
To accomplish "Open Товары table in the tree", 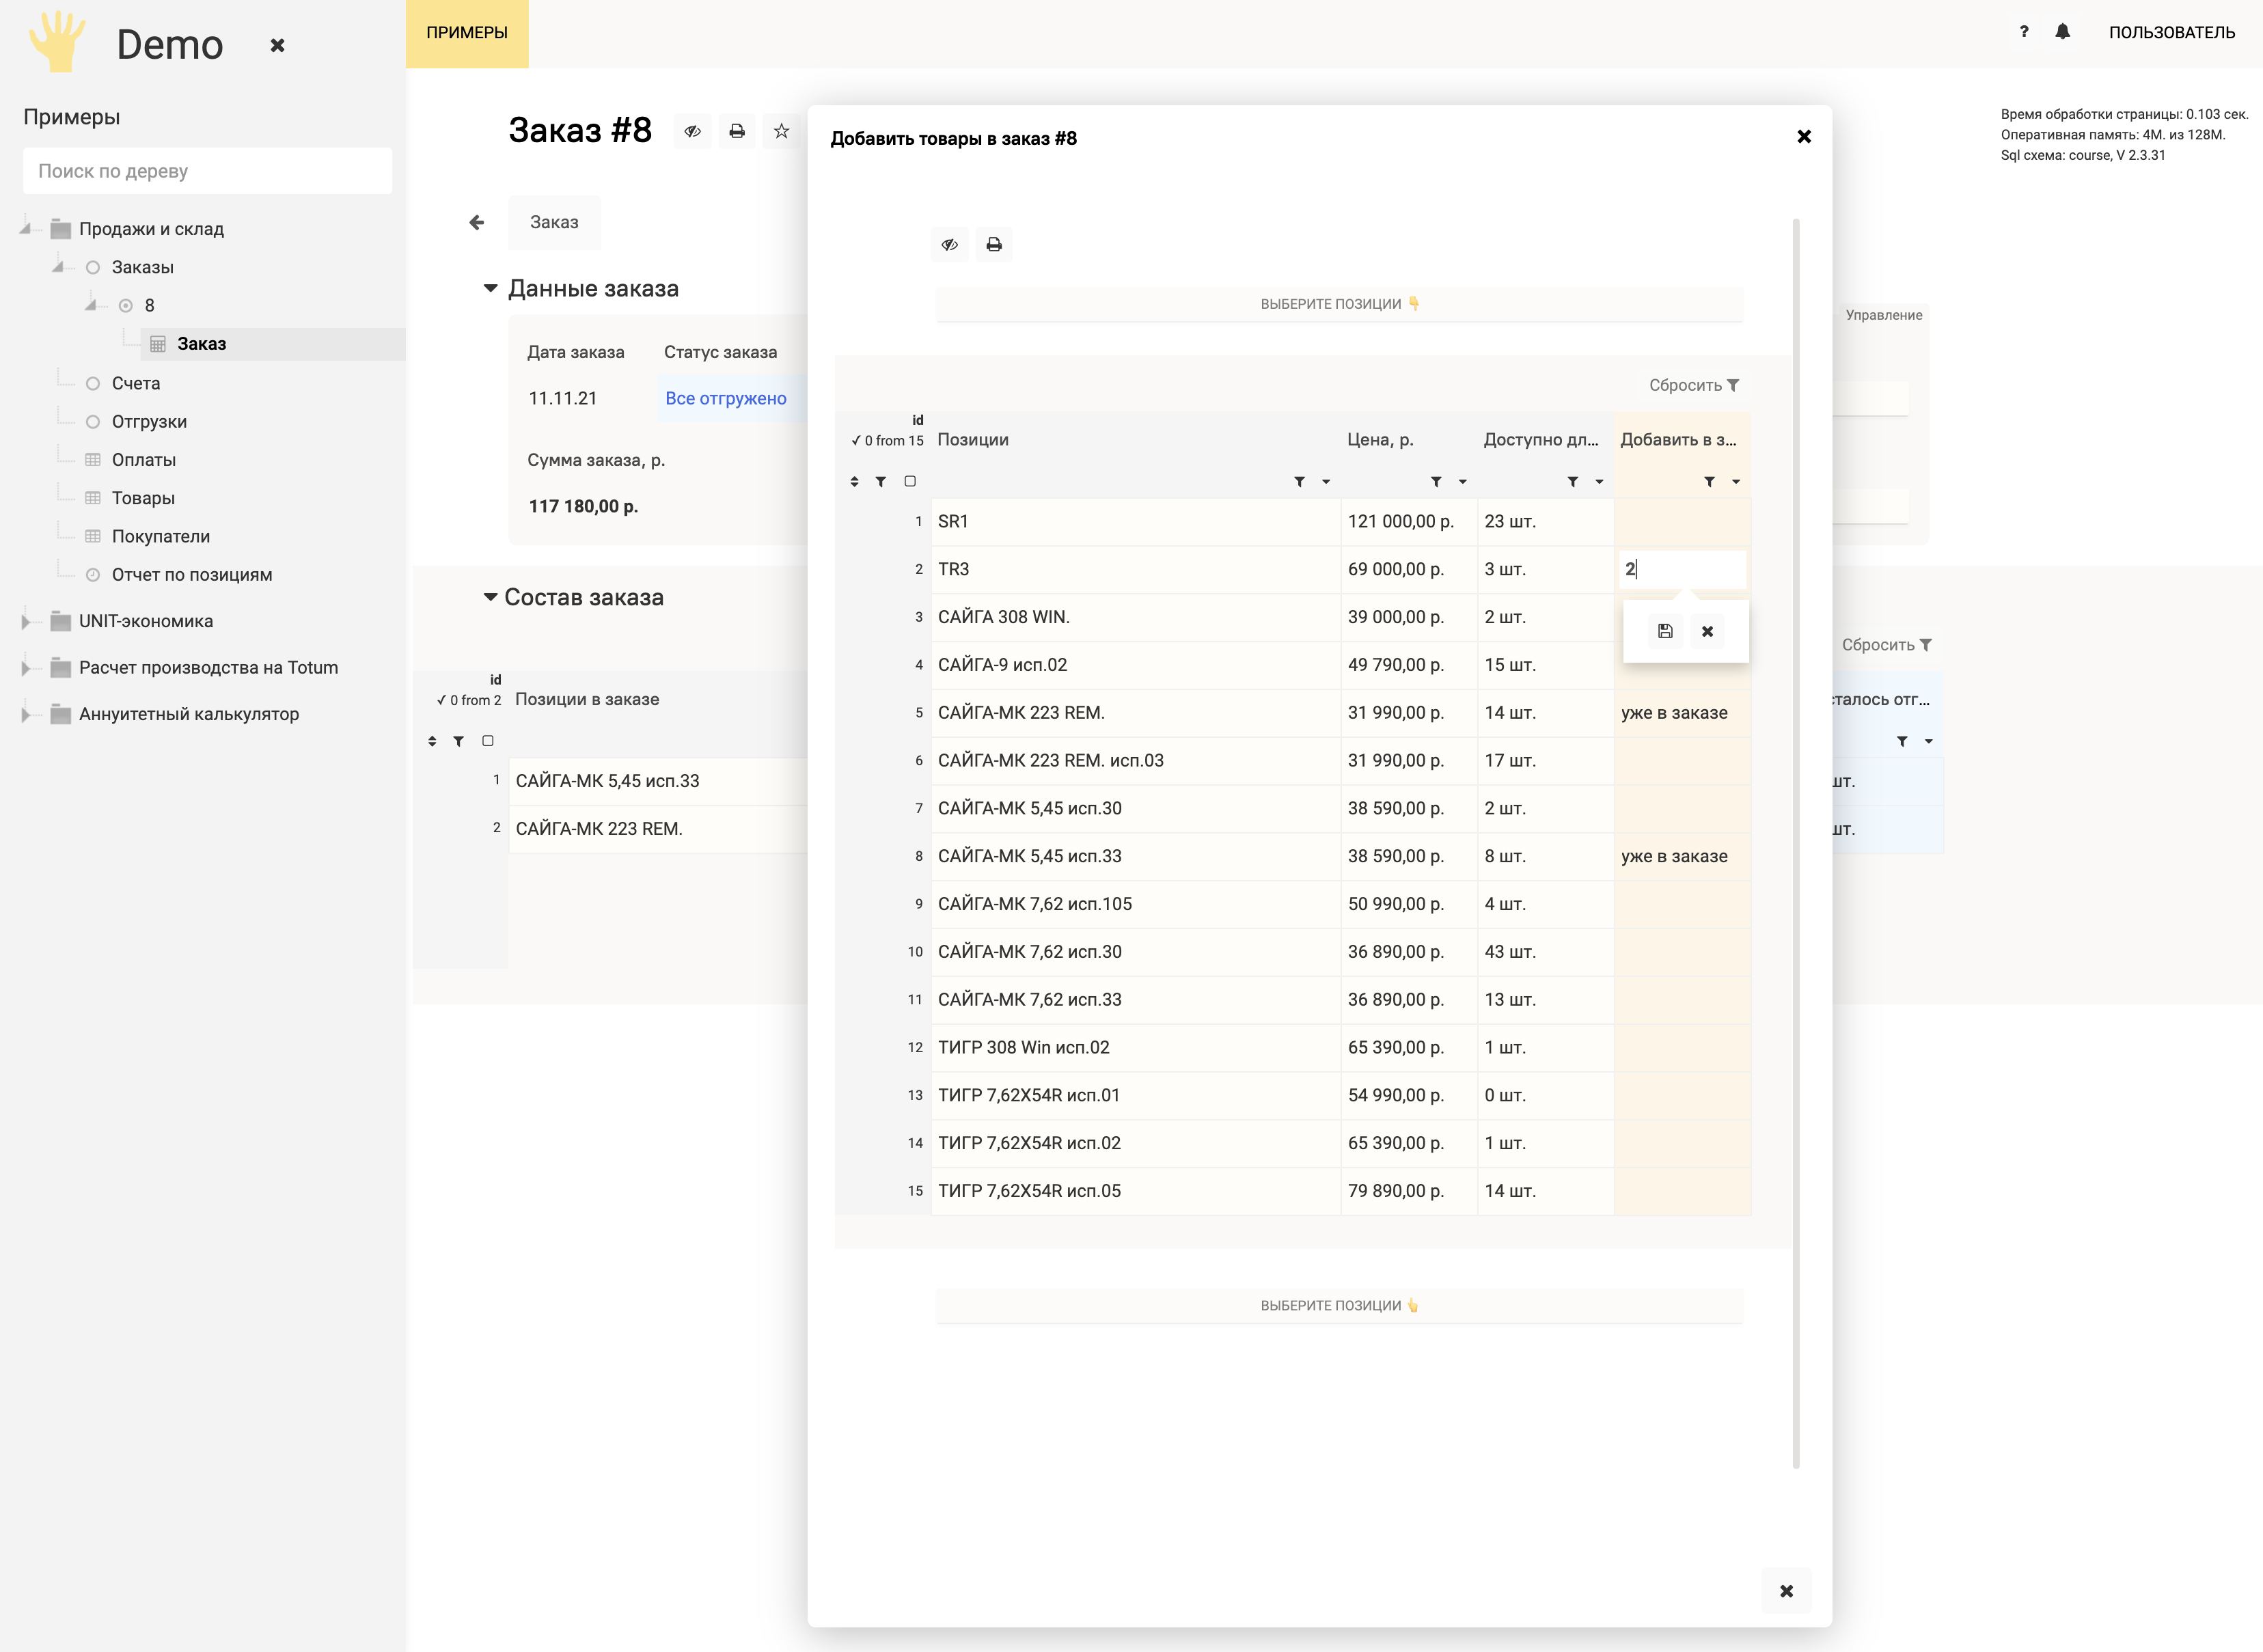I will click(143, 498).
